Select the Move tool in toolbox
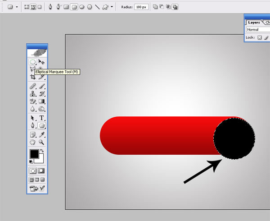The width and height of the screenshot is (270, 221). click(41, 62)
